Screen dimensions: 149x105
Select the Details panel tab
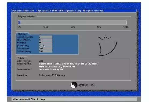pos(21,58)
